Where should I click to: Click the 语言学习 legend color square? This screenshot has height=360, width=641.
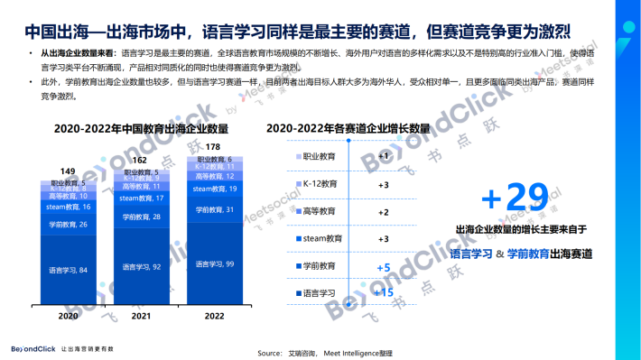(299, 293)
